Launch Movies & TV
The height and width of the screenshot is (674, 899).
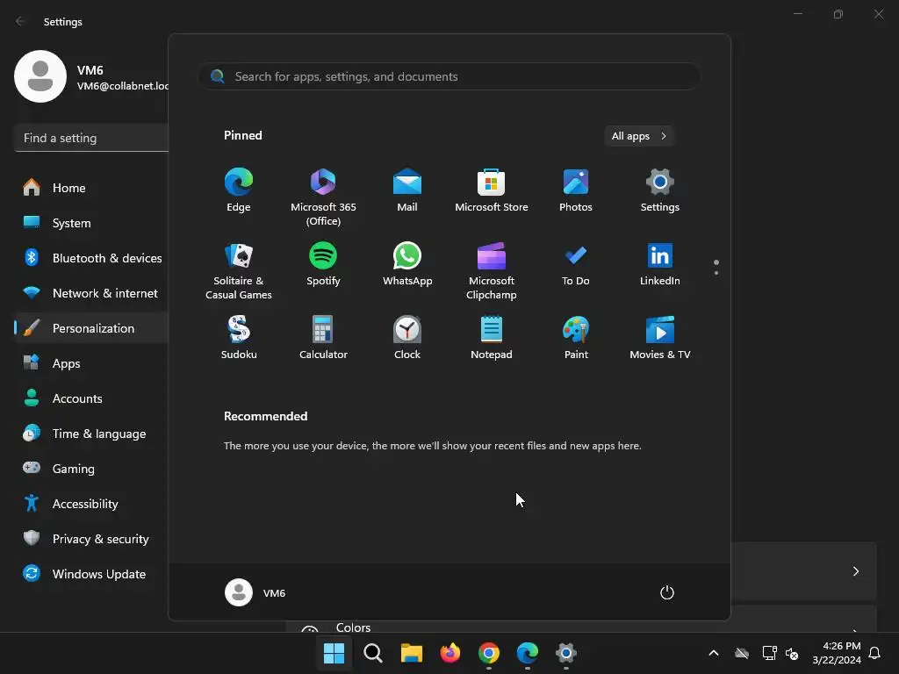pyautogui.click(x=660, y=338)
